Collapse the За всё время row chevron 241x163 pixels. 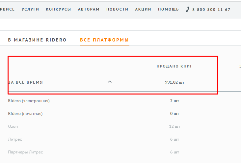(110, 82)
